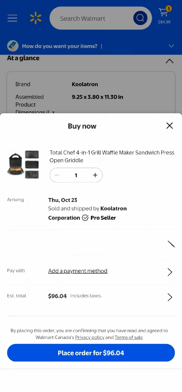Dismiss the Buy now sheet
Screen dimensions: 182x392
(169, 125)
